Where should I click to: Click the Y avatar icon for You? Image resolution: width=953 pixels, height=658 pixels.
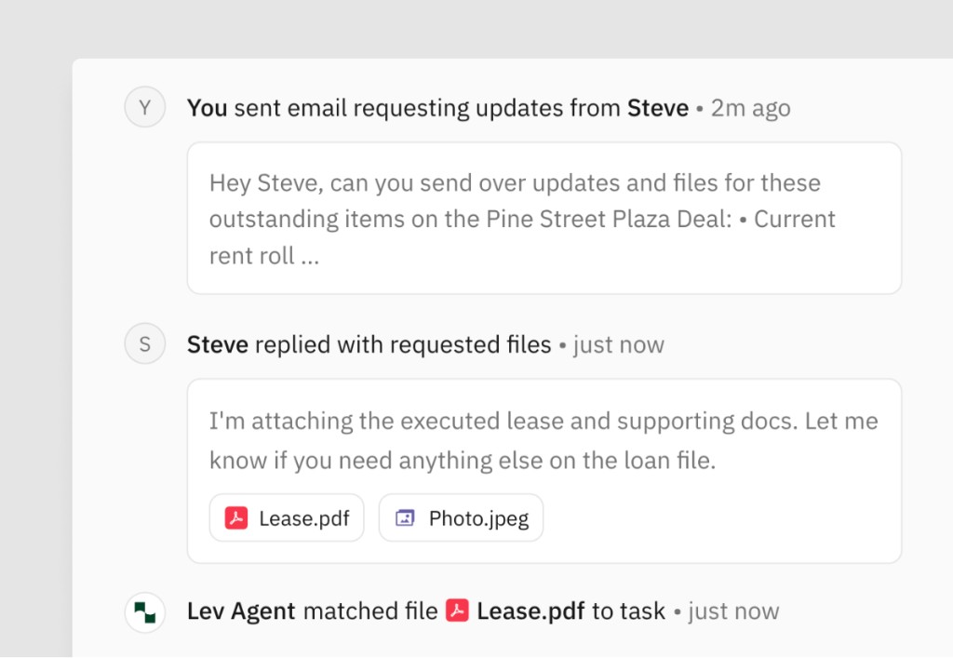(x=144, y=107)
